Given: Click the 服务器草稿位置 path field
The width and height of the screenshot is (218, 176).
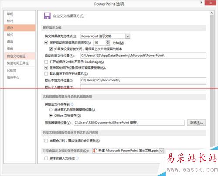Looking at the screenshot, I should (129, 123).
